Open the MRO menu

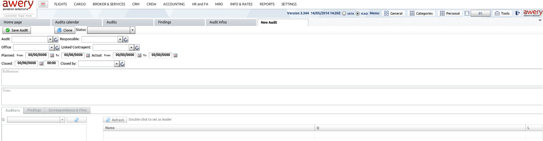pyautogui.click(x=219, y=4)
